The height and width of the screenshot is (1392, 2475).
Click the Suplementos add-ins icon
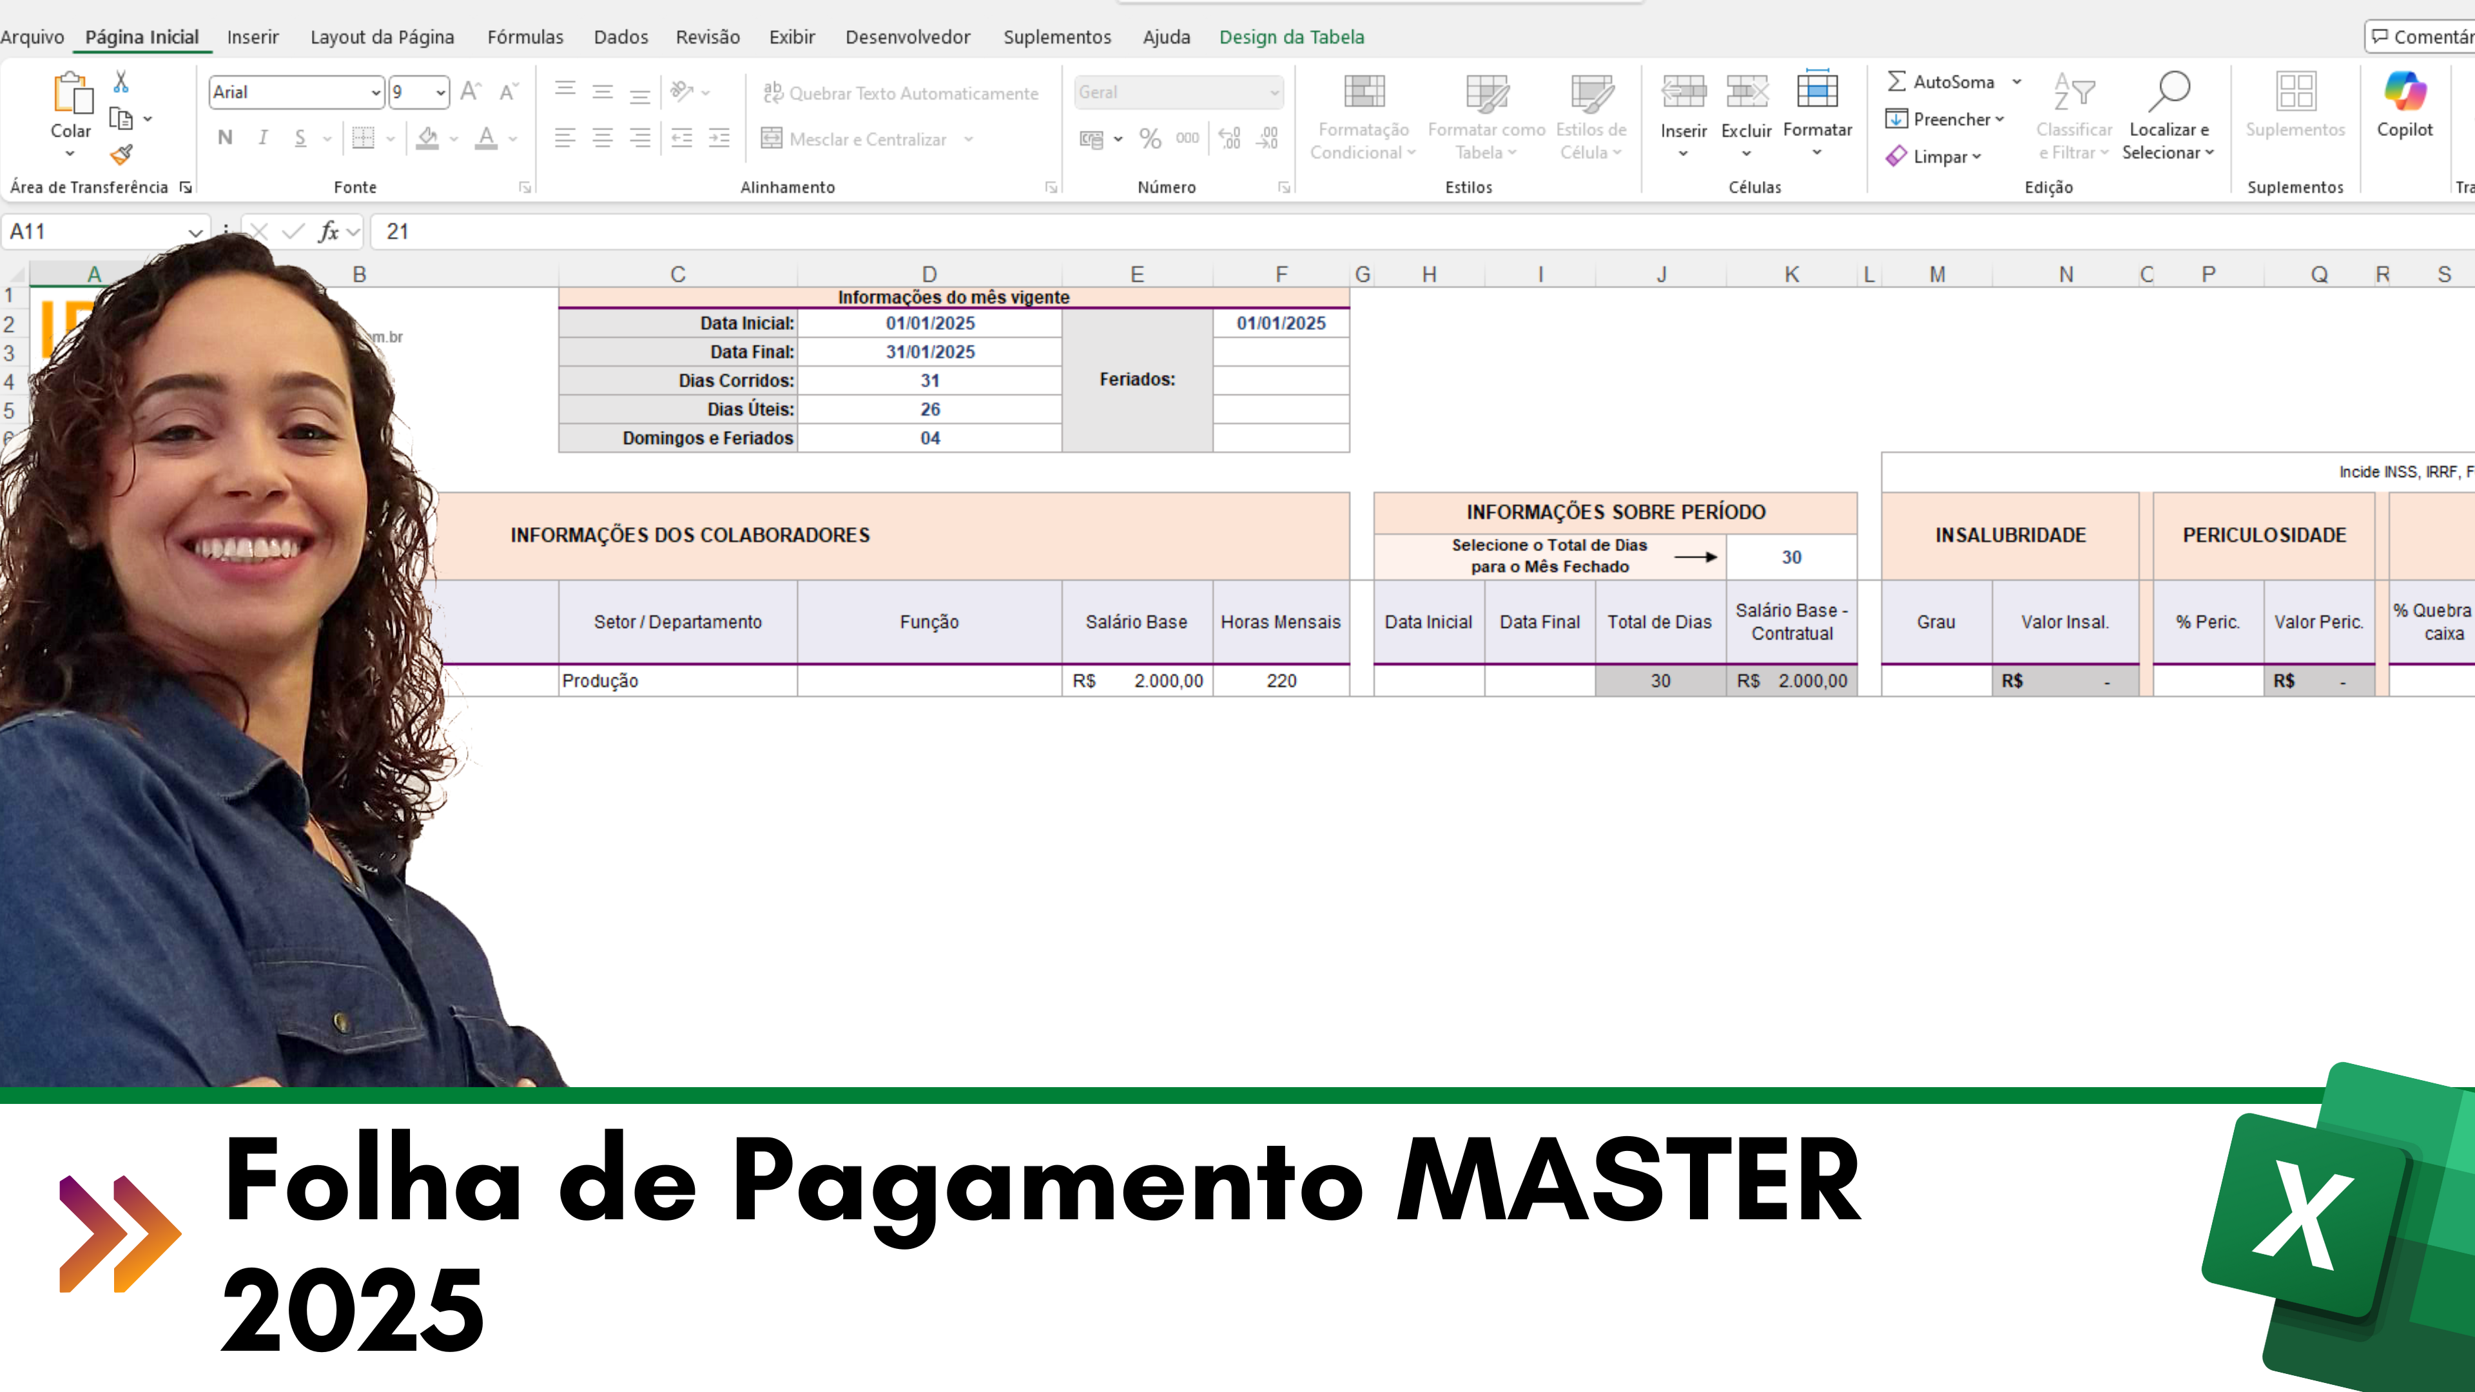(x=2295, y=104)
